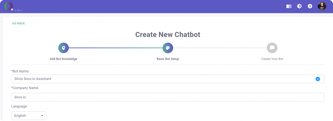Select the Add Bot Knowledge step icon

64,48
